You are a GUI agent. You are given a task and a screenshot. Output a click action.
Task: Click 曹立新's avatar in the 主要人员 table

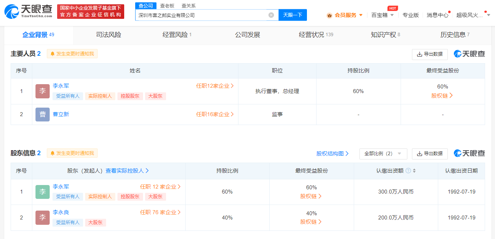pos(43,114)
